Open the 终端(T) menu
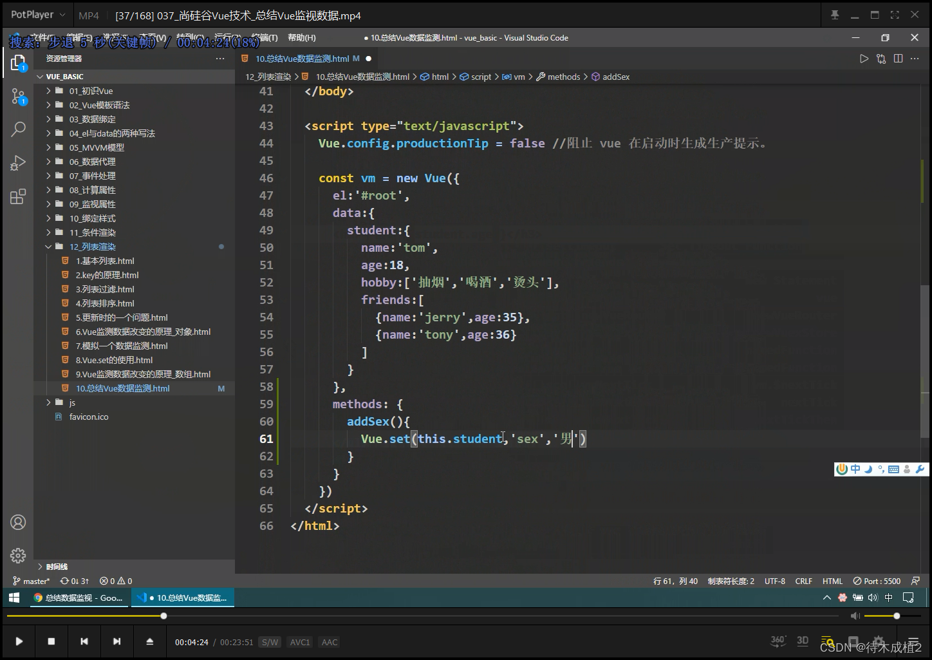The height and width of the screenshot is (660, 932). coord(265,37)
